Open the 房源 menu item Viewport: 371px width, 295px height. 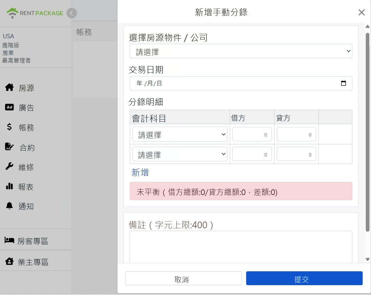tap(26, 88)
